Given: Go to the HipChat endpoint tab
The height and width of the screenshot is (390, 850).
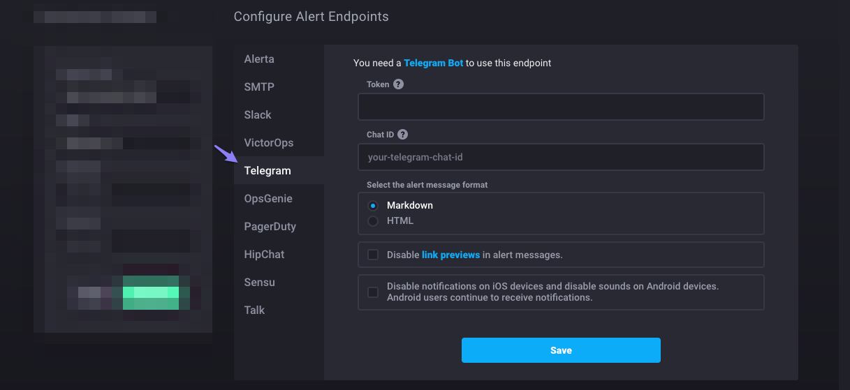Looking at the screenshot, I should point(264,255).
